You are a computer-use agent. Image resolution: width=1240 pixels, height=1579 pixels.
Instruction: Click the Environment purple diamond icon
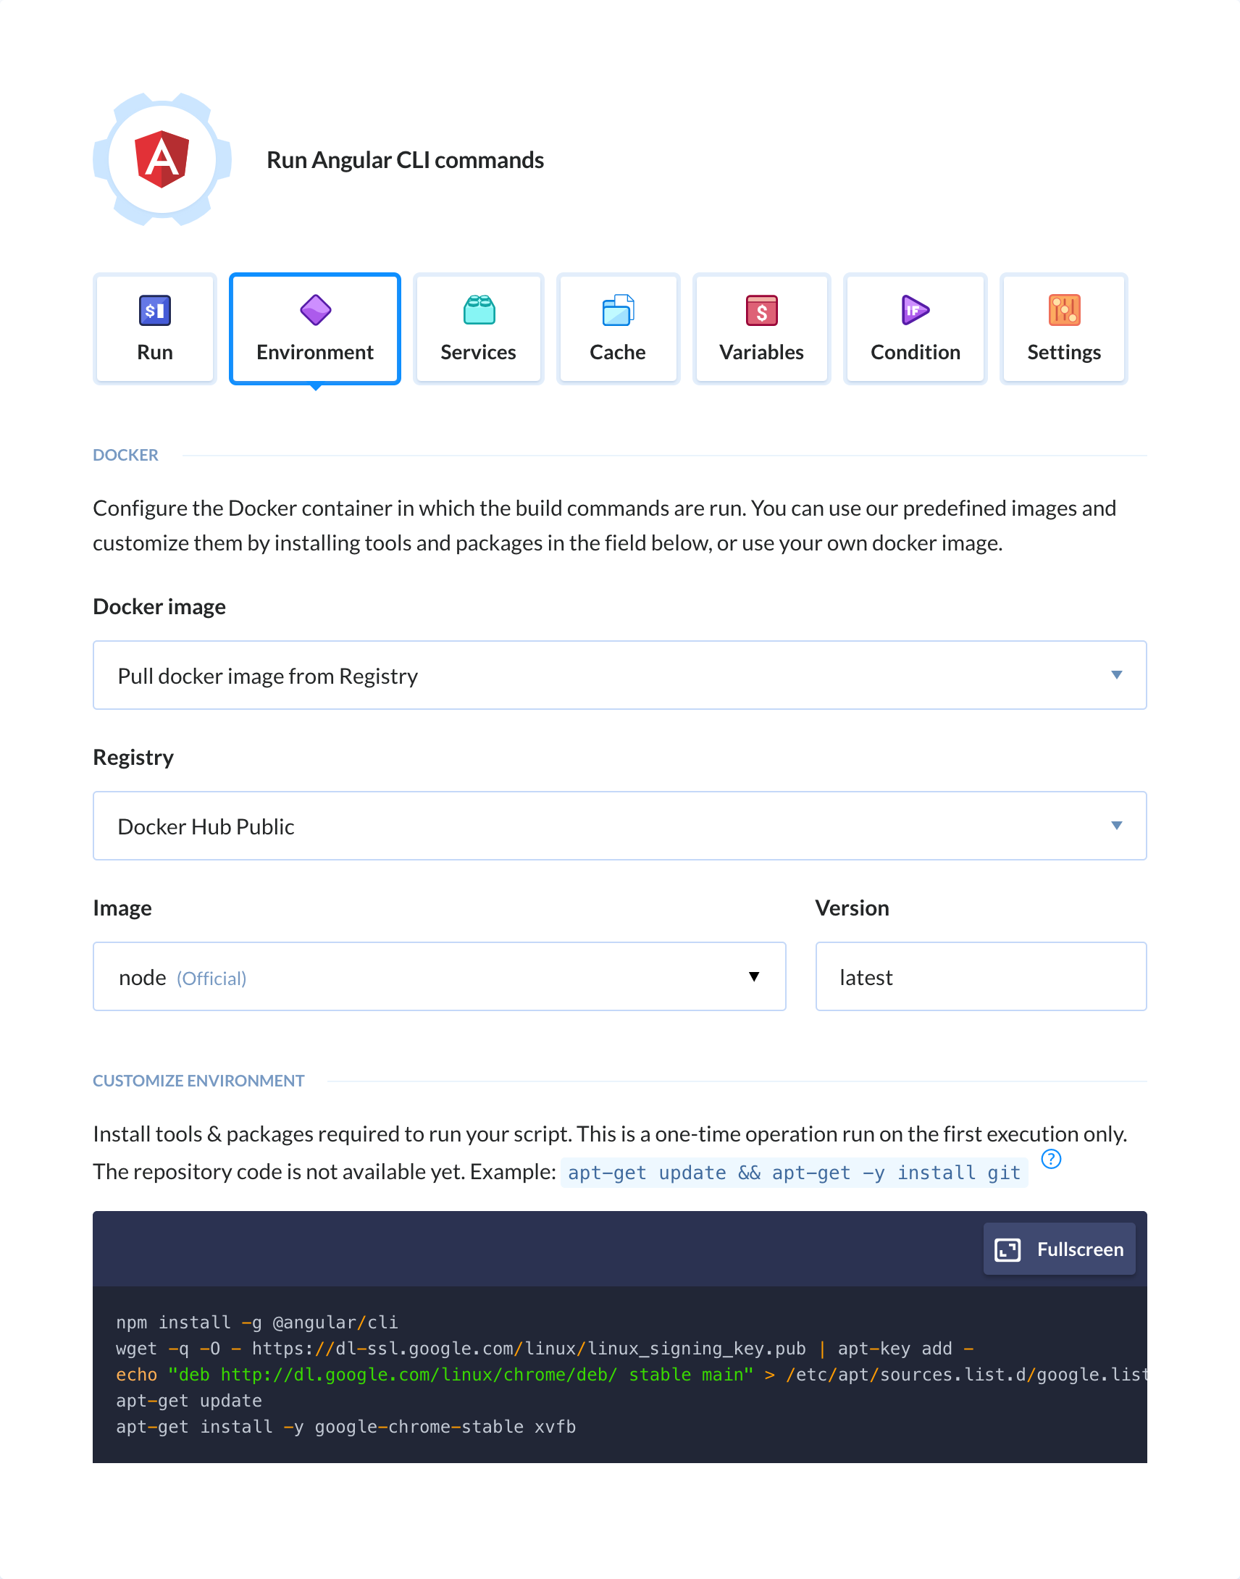pos(314,310)
